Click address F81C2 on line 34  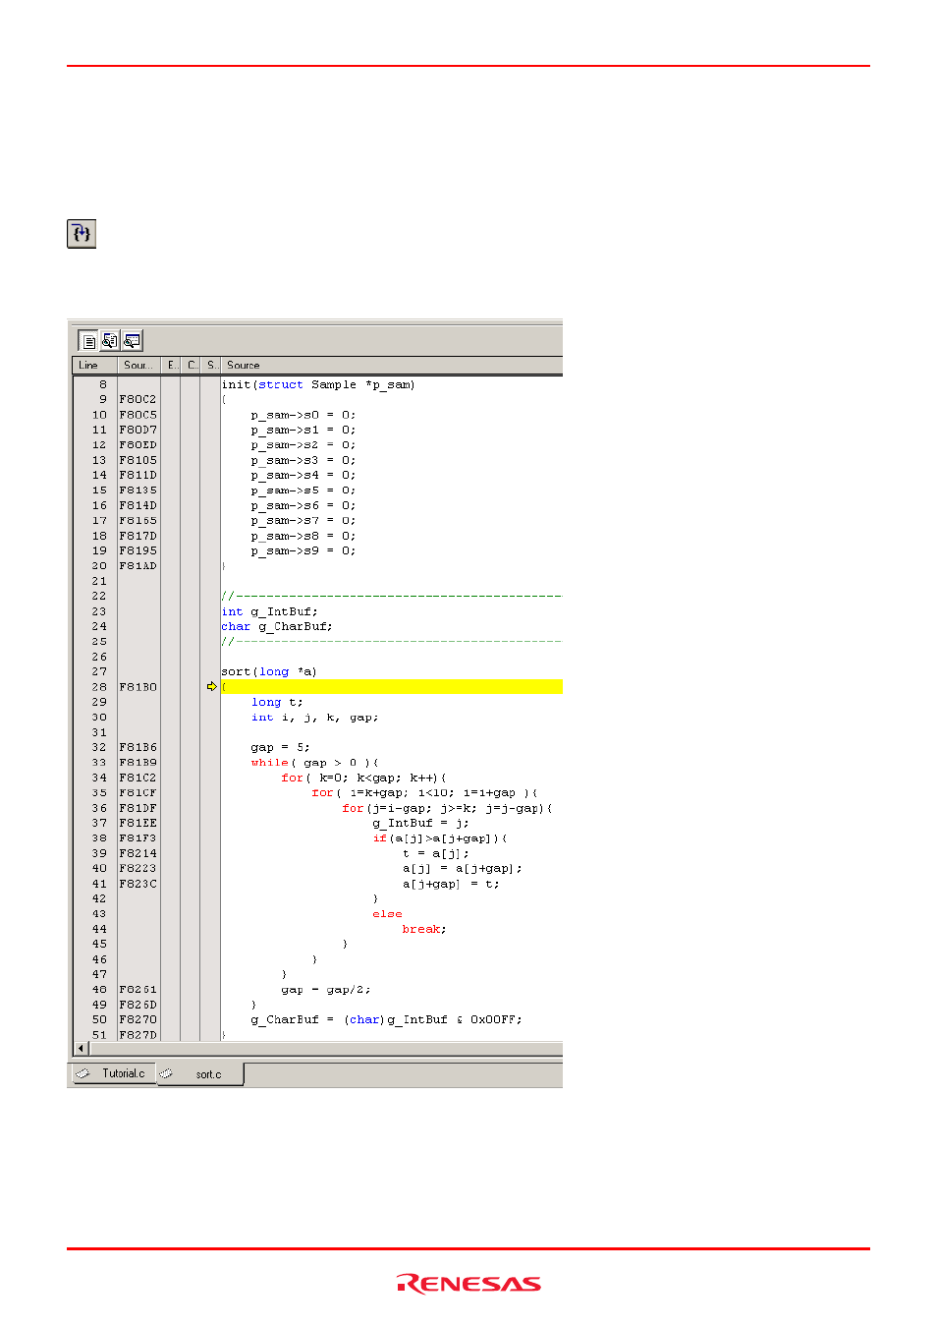(138, 778)
